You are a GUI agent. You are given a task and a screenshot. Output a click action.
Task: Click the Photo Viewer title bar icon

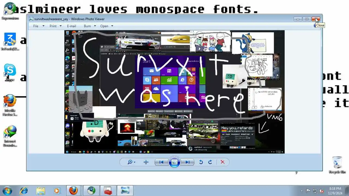[31, 19]
